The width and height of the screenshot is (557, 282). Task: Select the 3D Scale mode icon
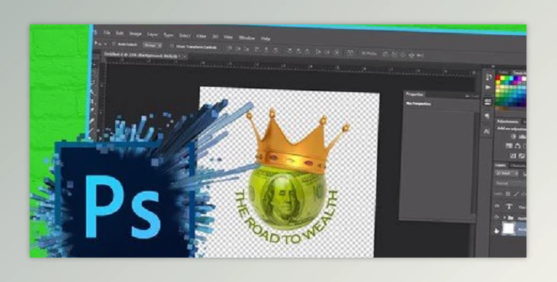420,56
